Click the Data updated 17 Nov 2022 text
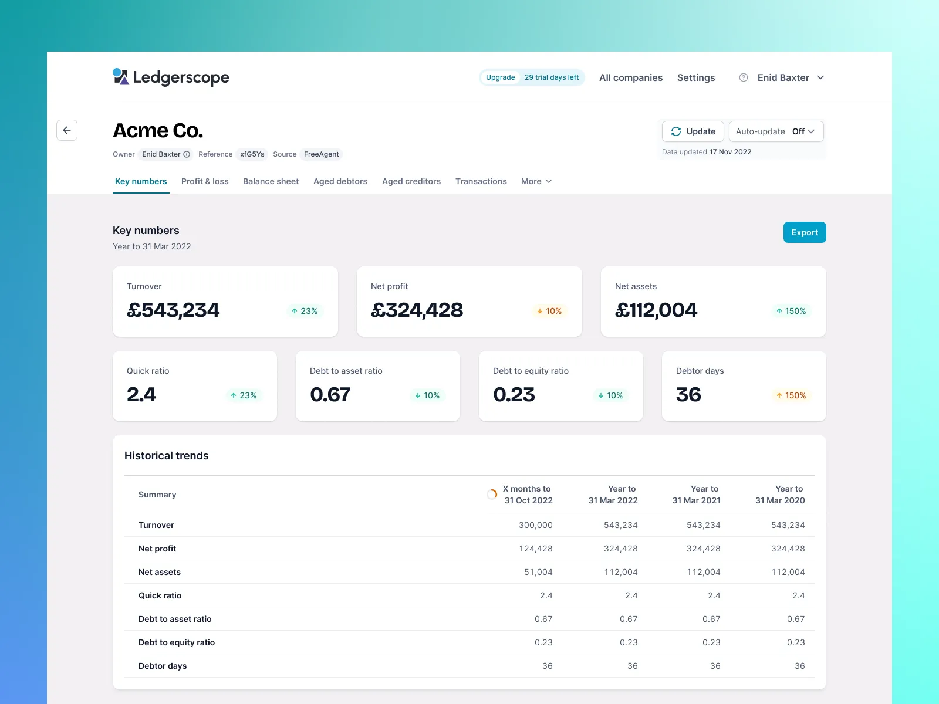The height and width of the screenshot is (704, 939). (x=707, y=151)
